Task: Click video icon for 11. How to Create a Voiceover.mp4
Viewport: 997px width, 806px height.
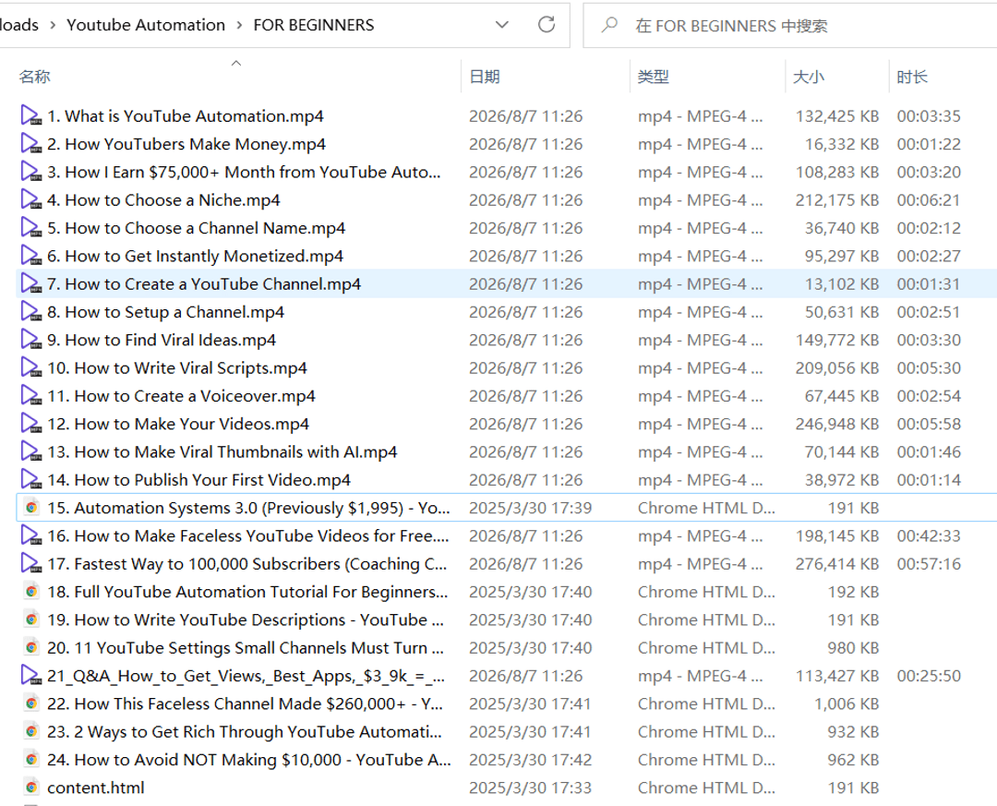Action: click(30, 396)
